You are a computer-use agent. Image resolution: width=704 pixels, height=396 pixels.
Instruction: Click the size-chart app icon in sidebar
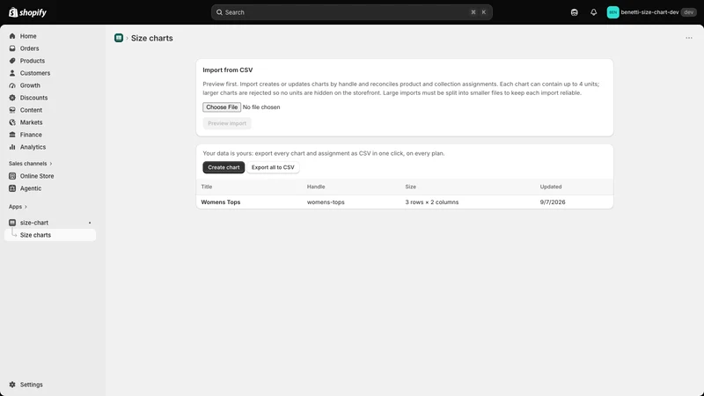[x=12, y=223]
